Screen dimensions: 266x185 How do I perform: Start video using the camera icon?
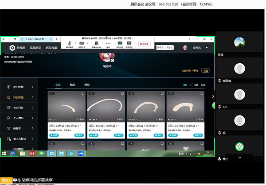(x=82, y=43)
